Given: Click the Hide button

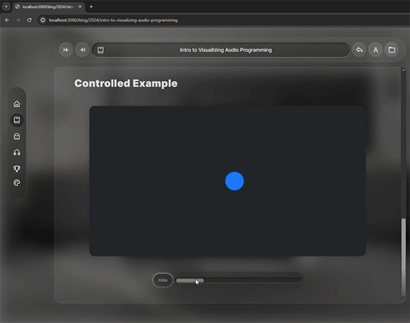Looking at the screenshot, I should (x=163, y=280).
